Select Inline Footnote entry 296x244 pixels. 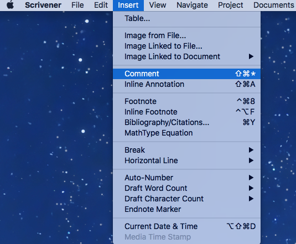tap(186, 112)
